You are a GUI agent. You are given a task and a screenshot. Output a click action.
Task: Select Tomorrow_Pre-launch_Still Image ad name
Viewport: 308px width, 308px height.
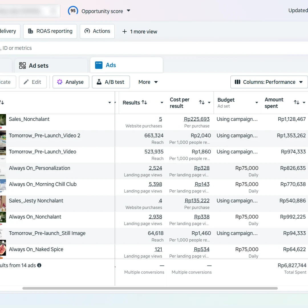click(47, 233)
